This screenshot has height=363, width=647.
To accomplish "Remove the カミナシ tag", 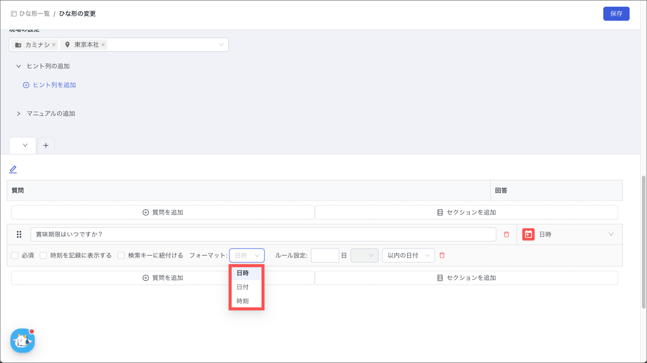I will [x=54, y=45].
